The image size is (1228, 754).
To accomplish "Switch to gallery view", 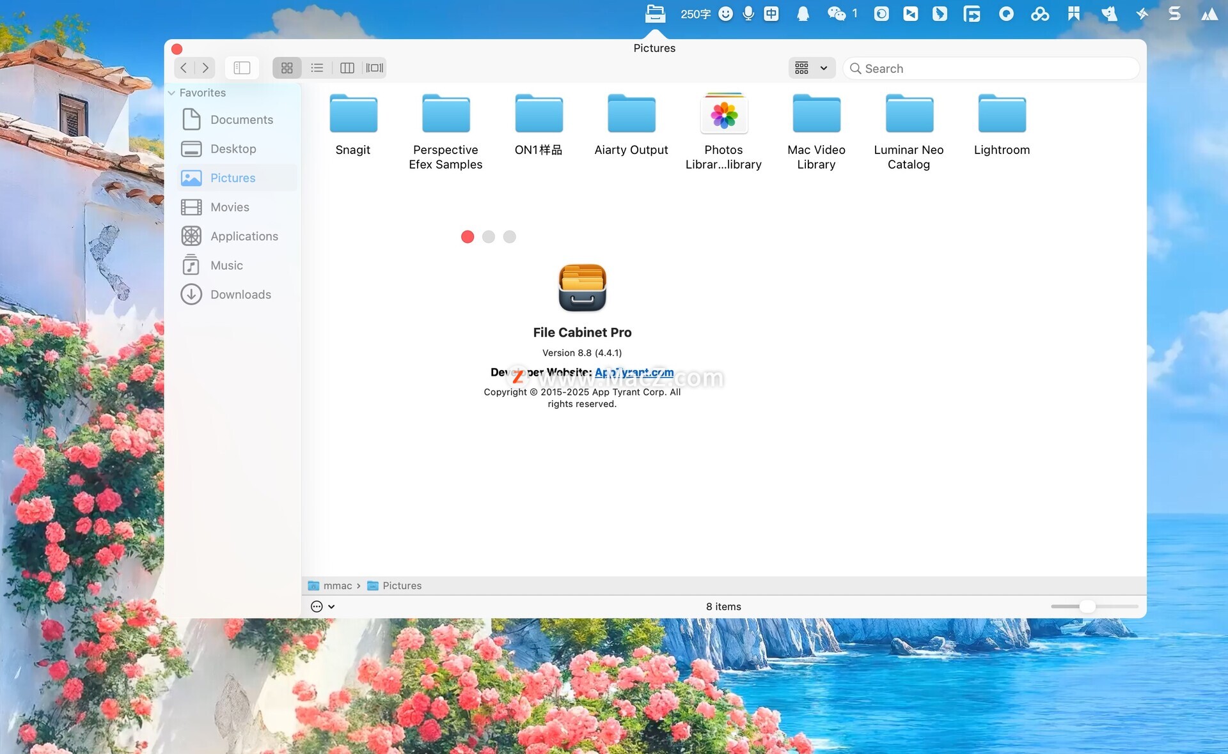I will point(375,68).
